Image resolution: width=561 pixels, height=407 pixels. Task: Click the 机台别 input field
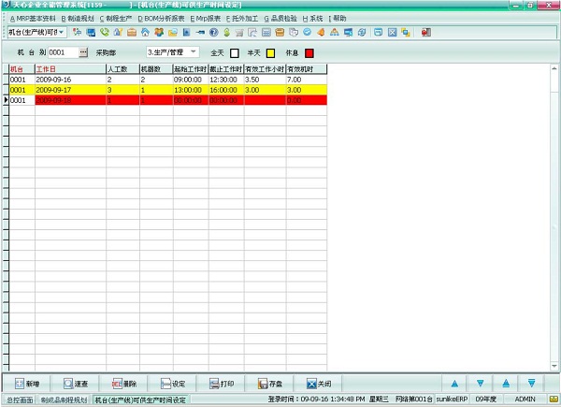(62, 51)
